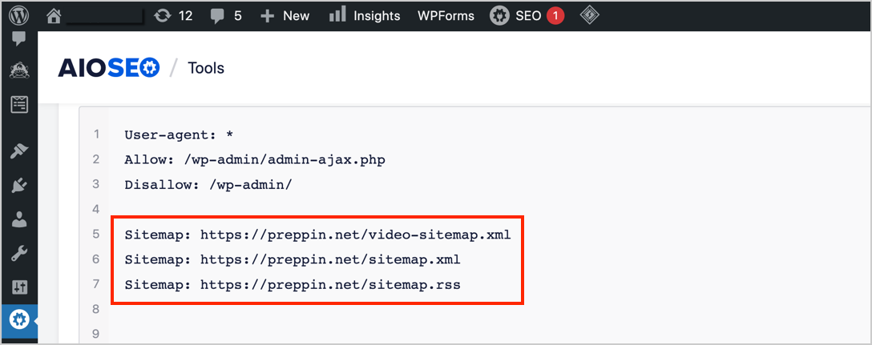Click the Disallow /wp-admin/ line
Image resolution: width=872 pixels, height=345 pixels.
208,184
